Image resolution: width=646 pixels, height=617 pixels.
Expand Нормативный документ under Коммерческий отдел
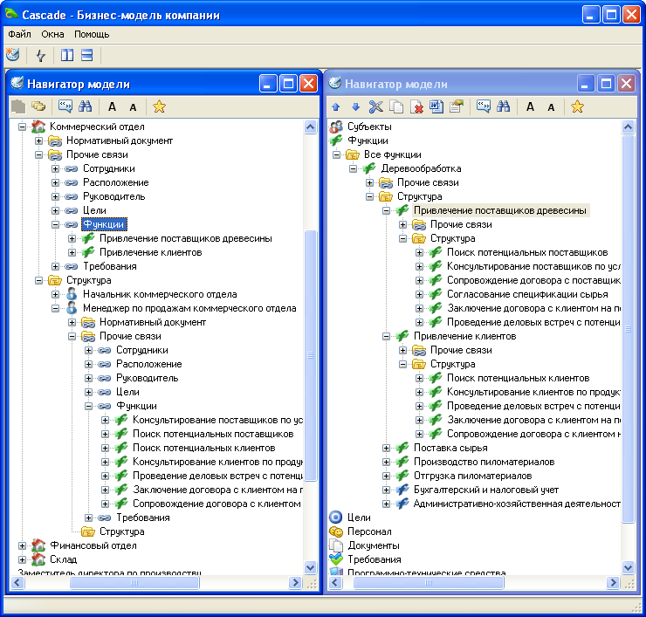point(38,141)
